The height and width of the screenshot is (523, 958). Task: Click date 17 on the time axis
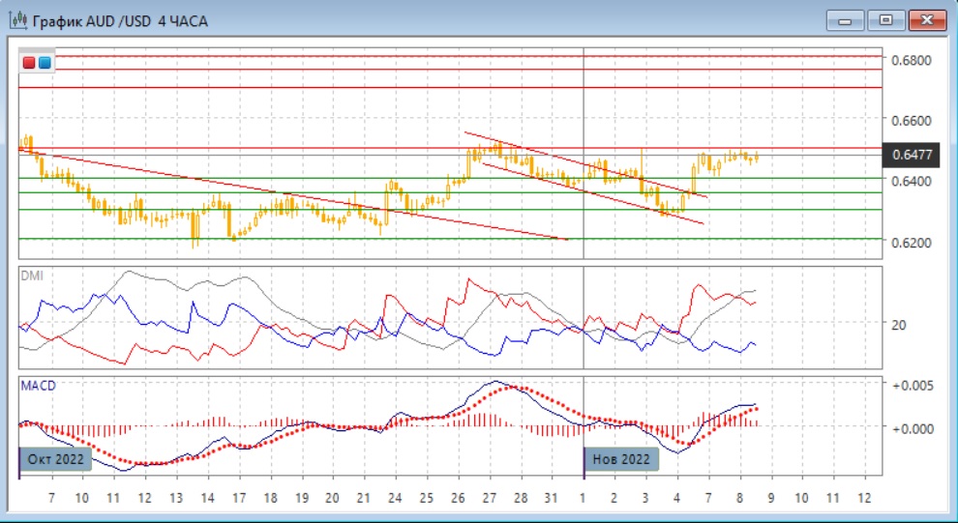[x=238, y=496]
